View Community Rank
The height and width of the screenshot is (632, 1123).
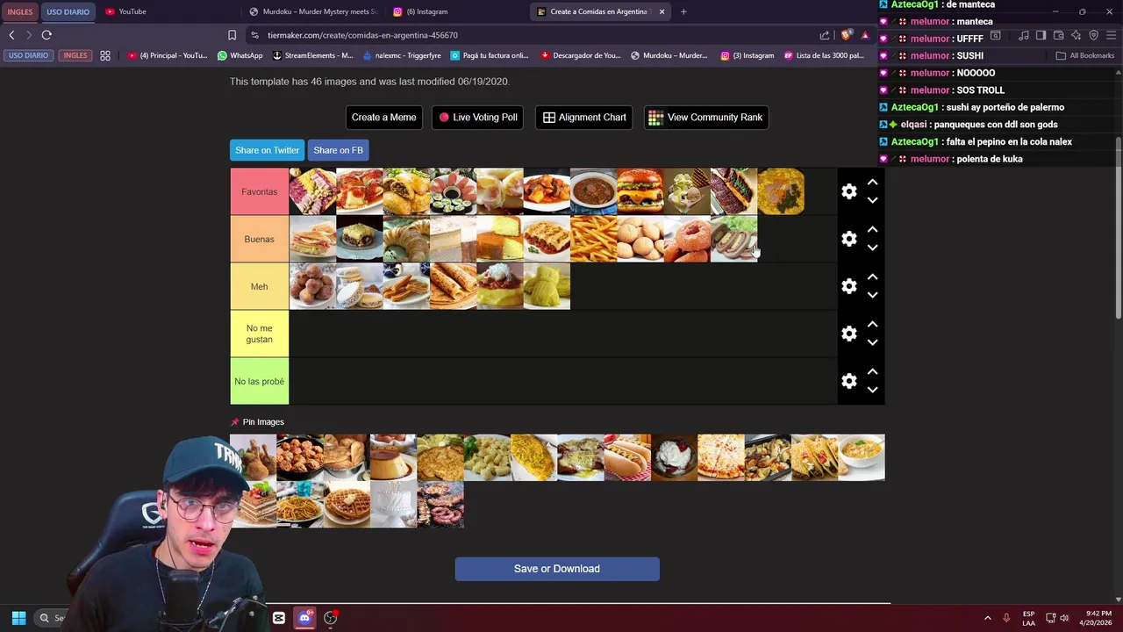[x=706, y=117]
